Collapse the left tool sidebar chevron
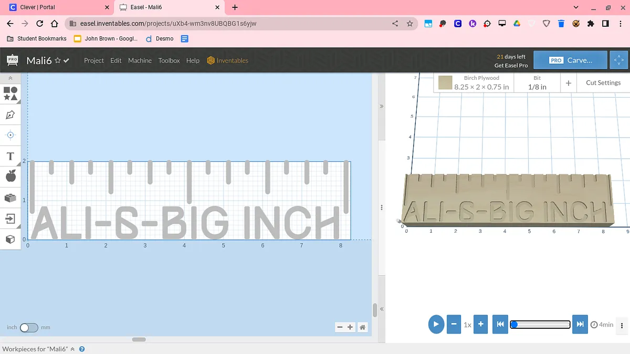This screenshot has height=354, width=630. 10,78
